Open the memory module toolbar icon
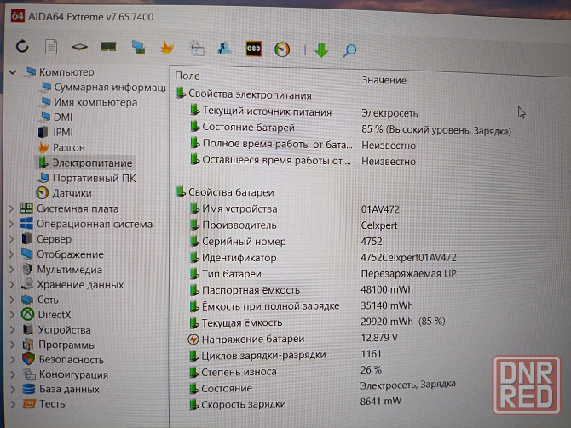Viewport: 571px width, 428px height. tap(108, 47)
